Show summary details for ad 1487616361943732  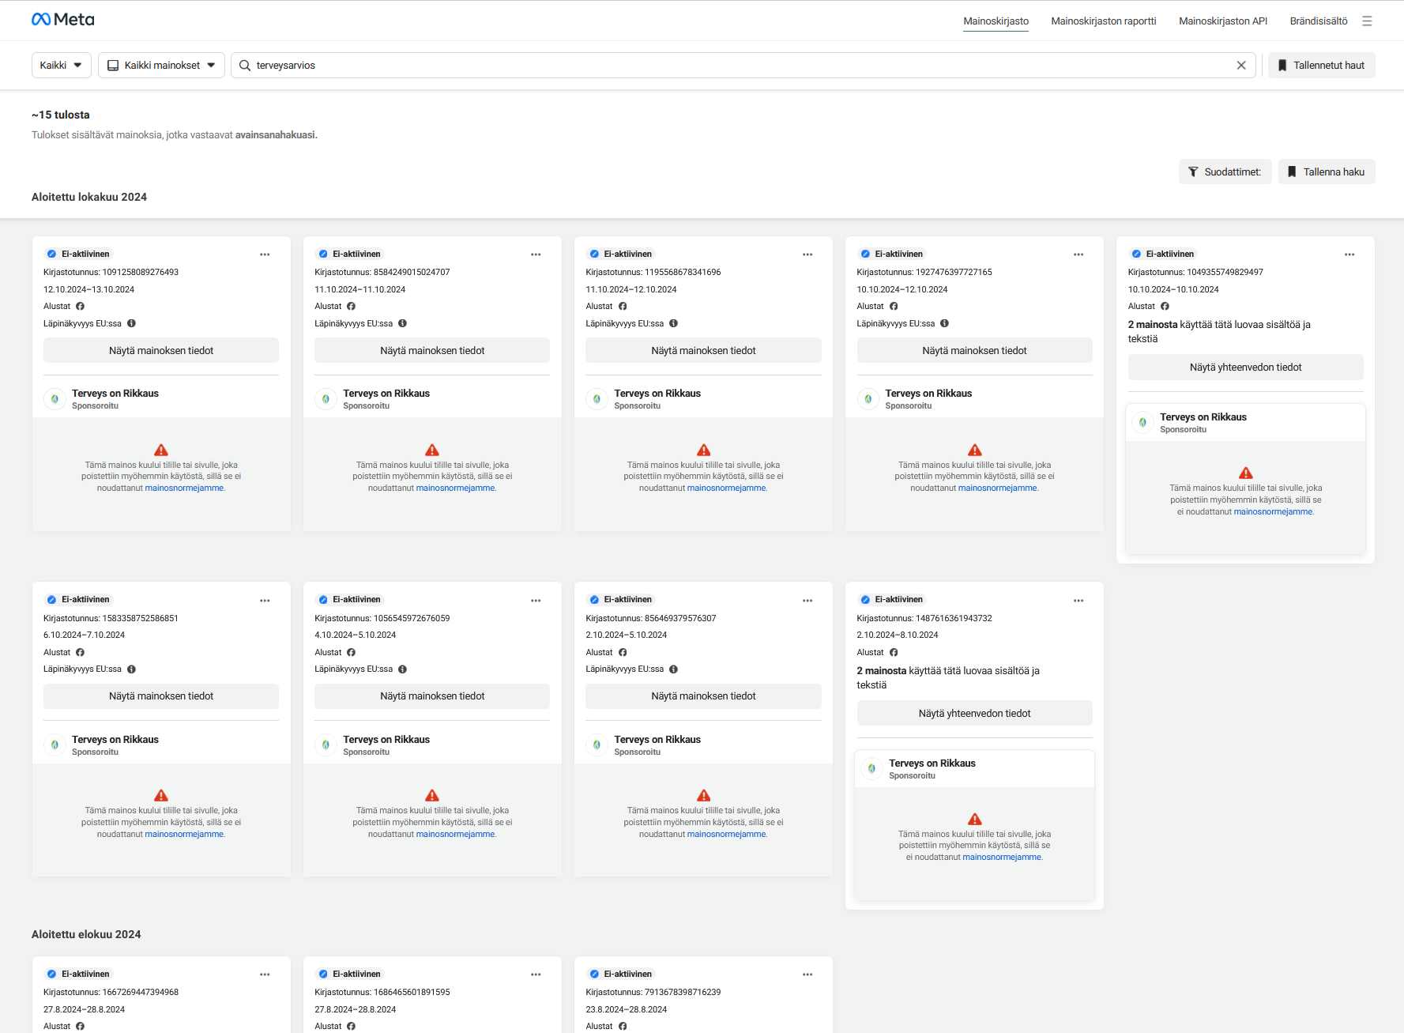click(974, 714)
